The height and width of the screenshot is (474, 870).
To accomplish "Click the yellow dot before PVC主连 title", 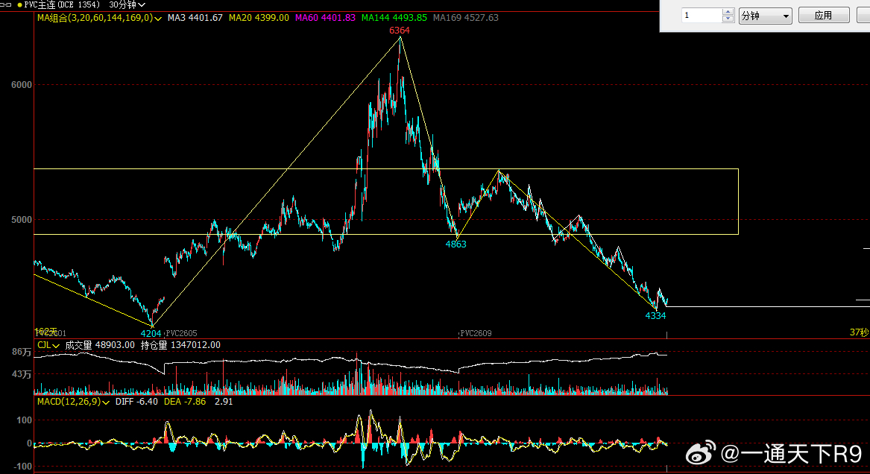I will pyautogui.click(x=19, y=5).
